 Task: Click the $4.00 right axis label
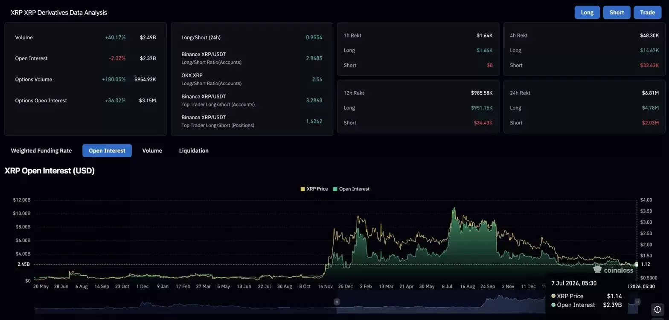[646, 200]
